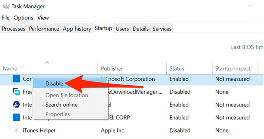
Task: Click the Enabled status of Microsoft Corporation row
Action: 179,79
